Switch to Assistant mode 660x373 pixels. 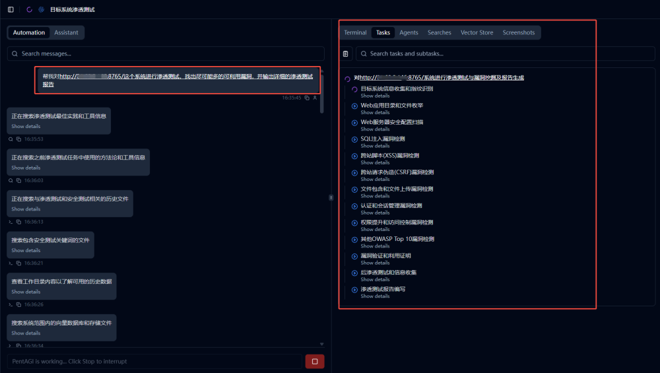pos(66,32)
